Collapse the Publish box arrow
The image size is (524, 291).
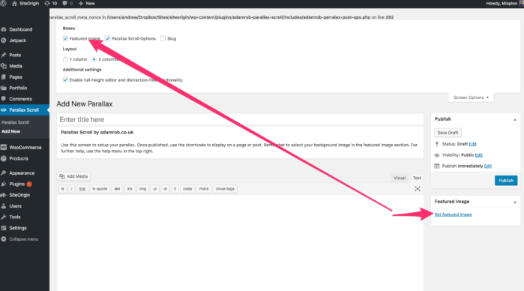pos(515,119)
